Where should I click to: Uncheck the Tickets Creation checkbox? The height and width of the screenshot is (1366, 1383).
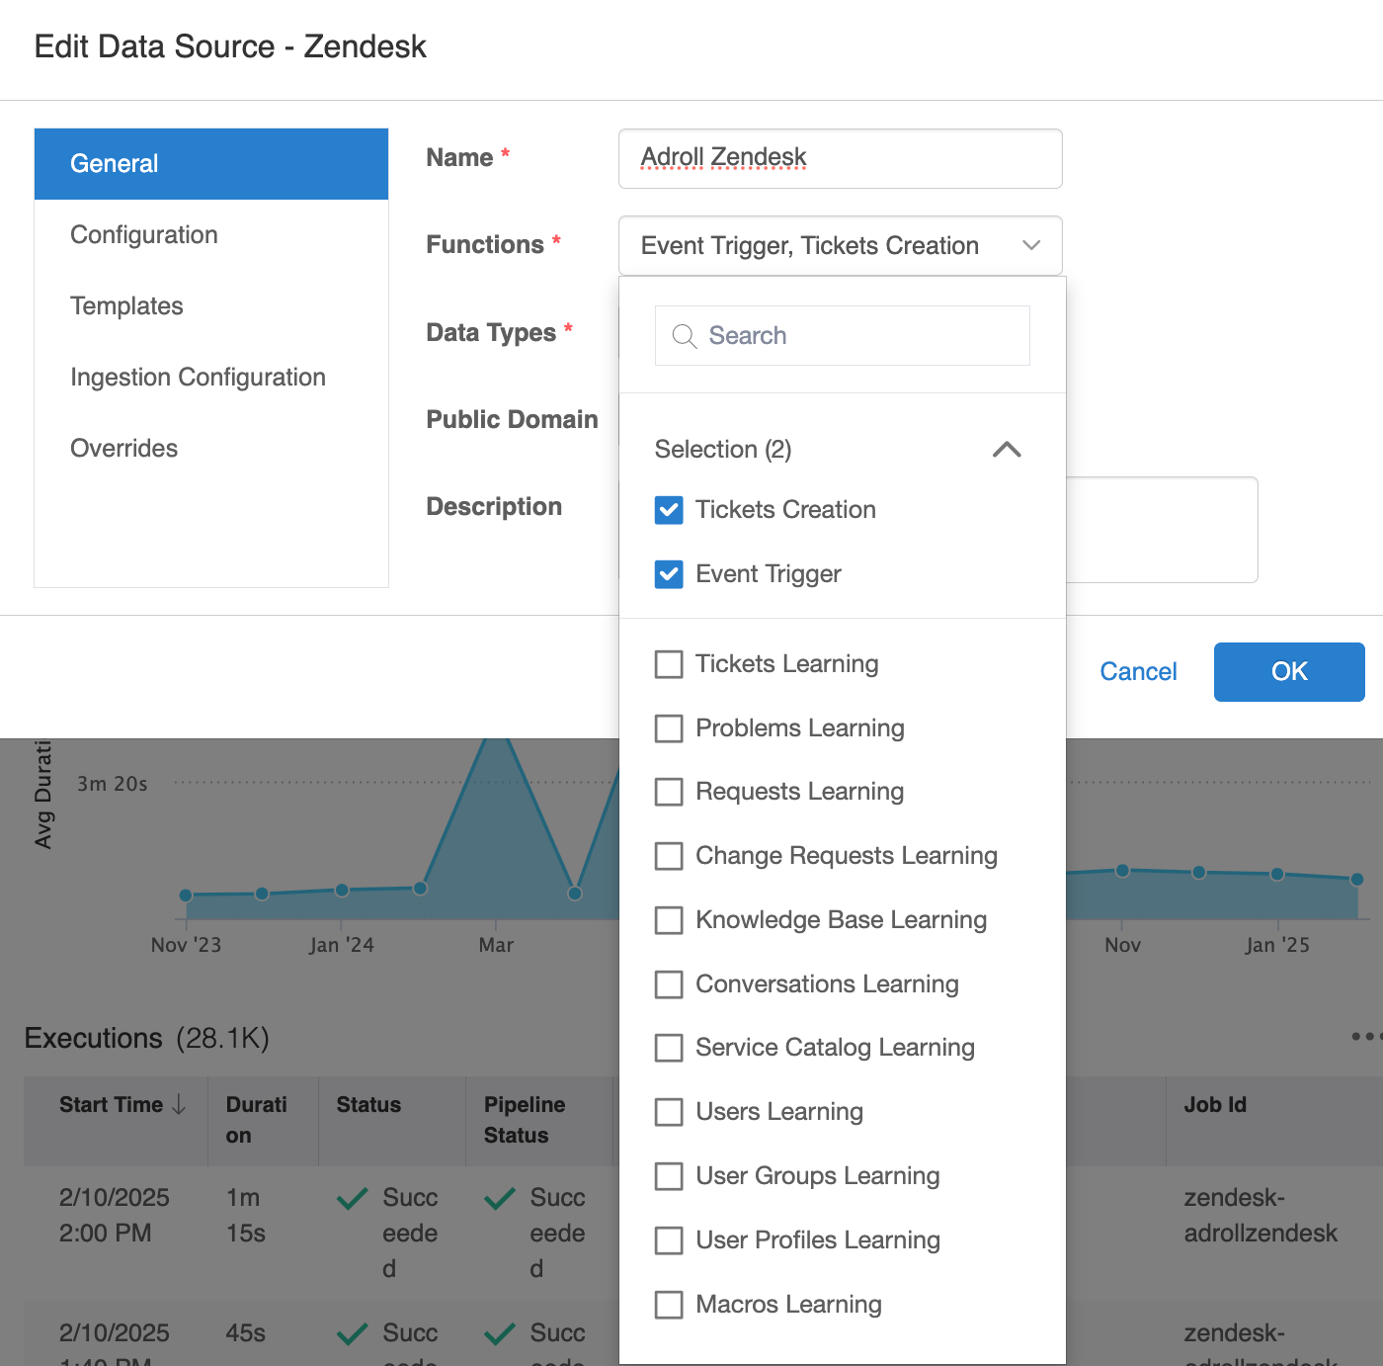pos(669,510)
